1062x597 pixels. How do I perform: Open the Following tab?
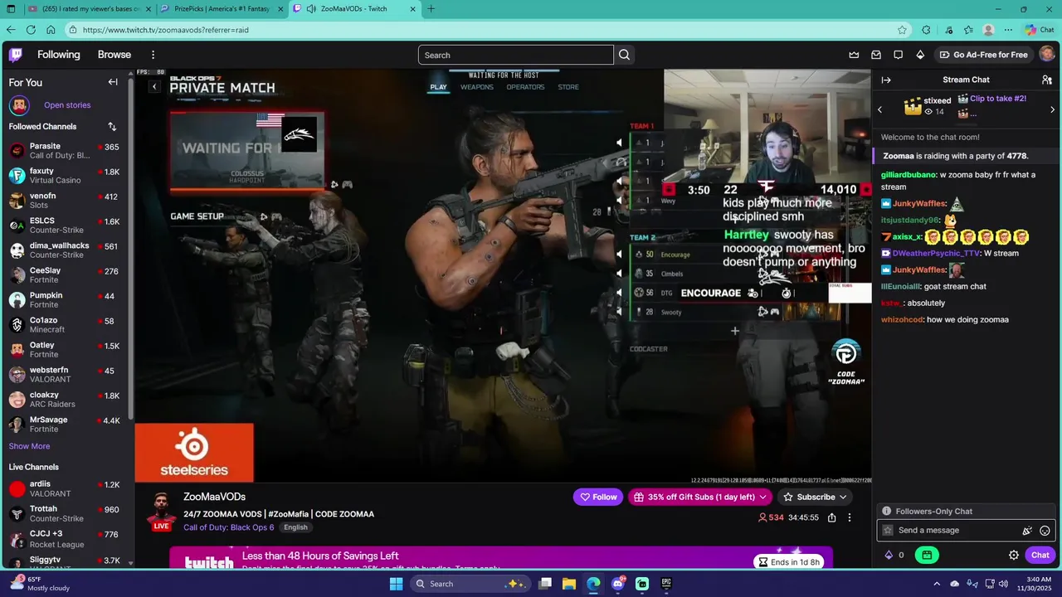(58, 55)
